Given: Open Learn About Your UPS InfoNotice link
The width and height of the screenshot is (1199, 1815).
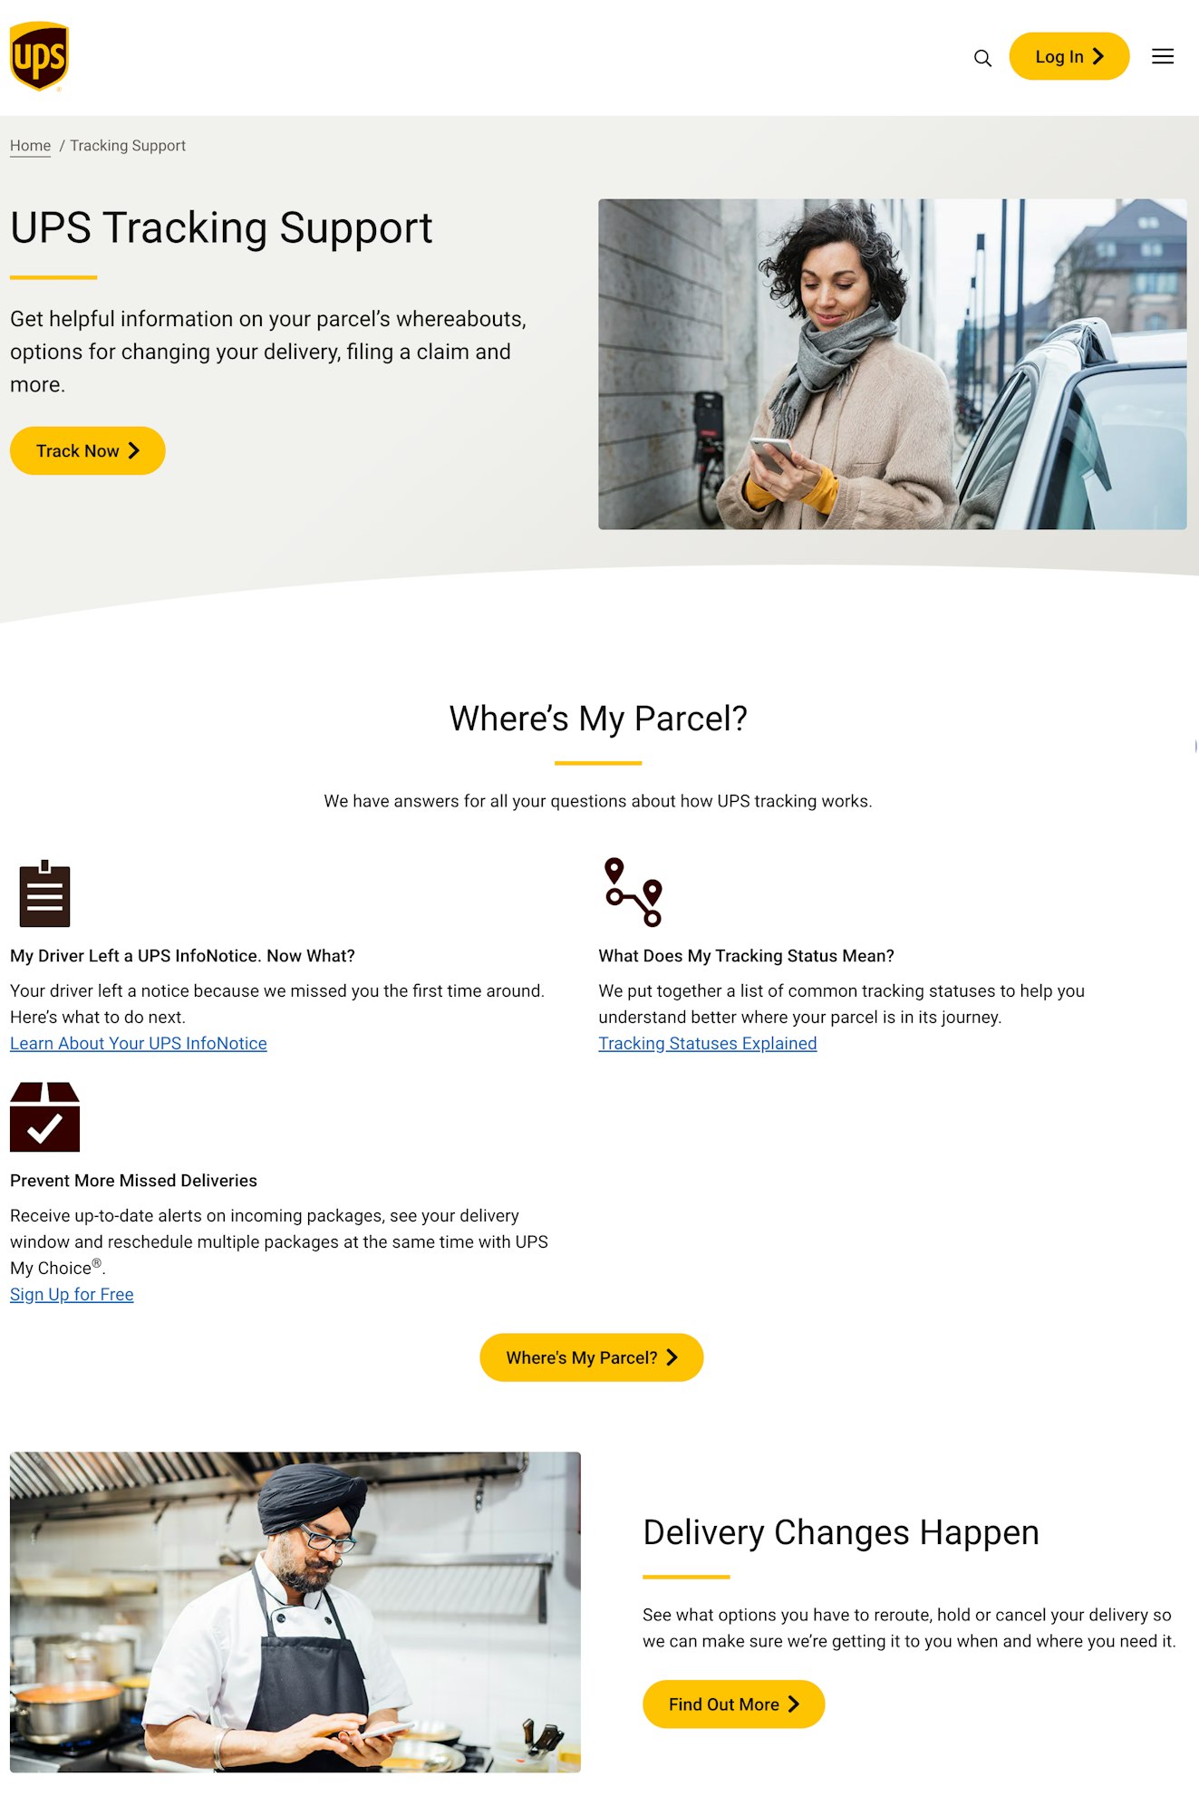Looking at the screenshot, I should [x=138, y=1043].
